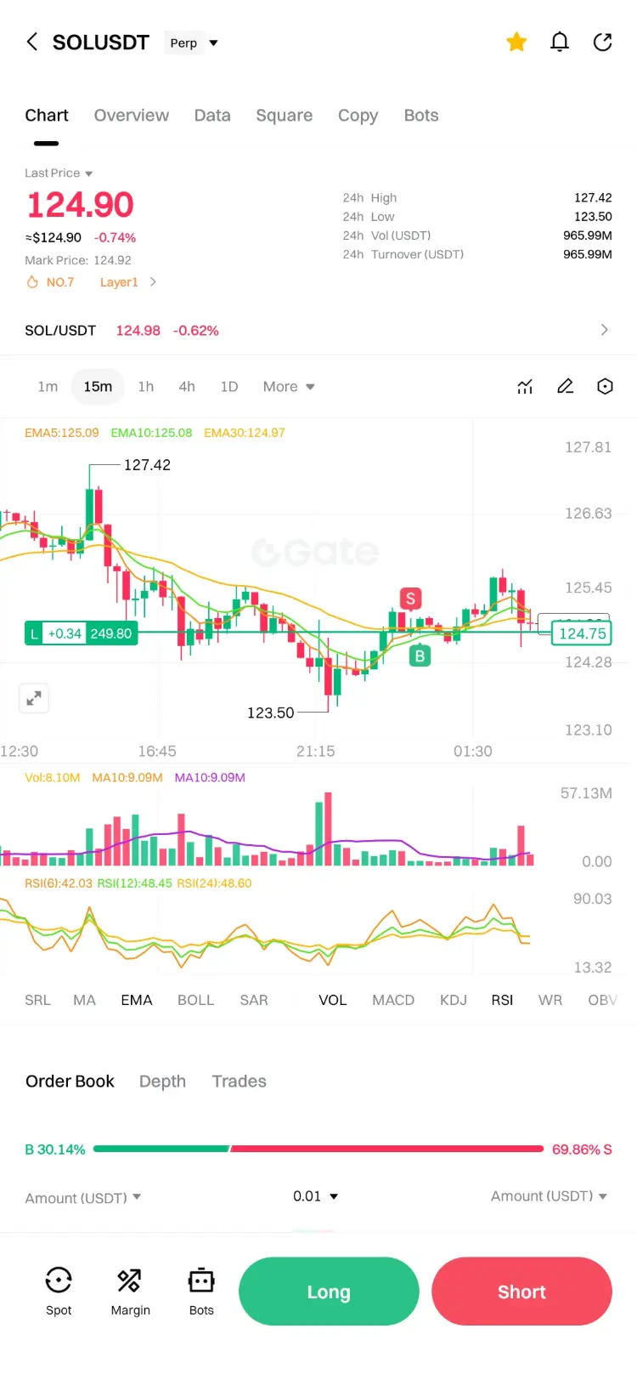
Task: Tap the green B buy marker
Action: tap(420, 656)
